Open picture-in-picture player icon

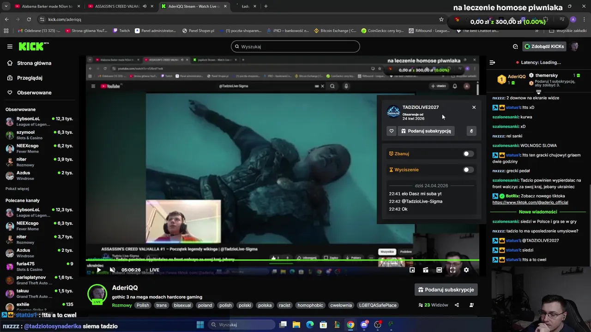click(x=426, y=270)
